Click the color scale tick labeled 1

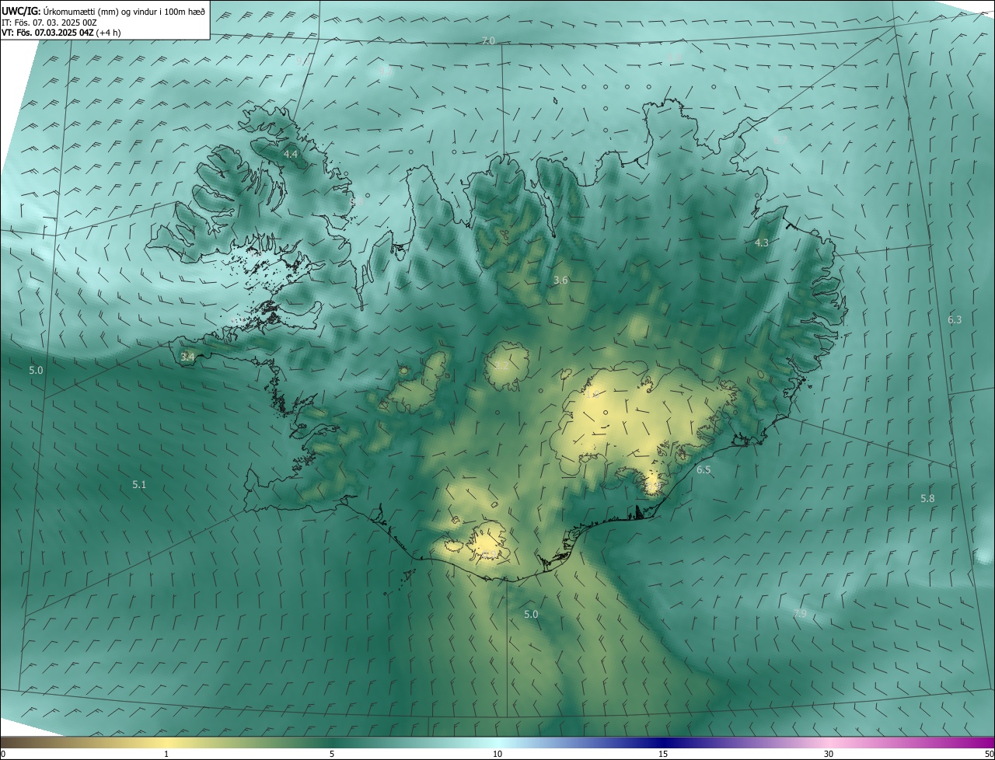click(166, 755)
